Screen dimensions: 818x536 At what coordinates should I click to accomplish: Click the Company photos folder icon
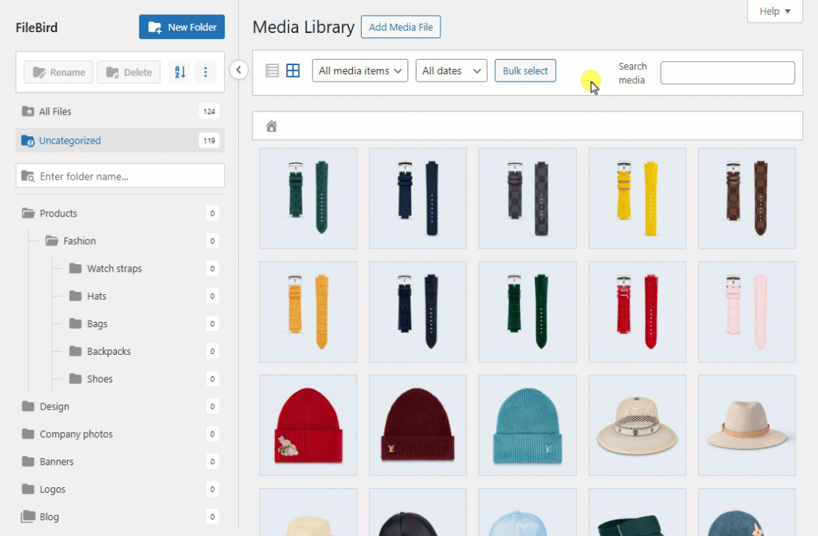click(x=28, y=433)
